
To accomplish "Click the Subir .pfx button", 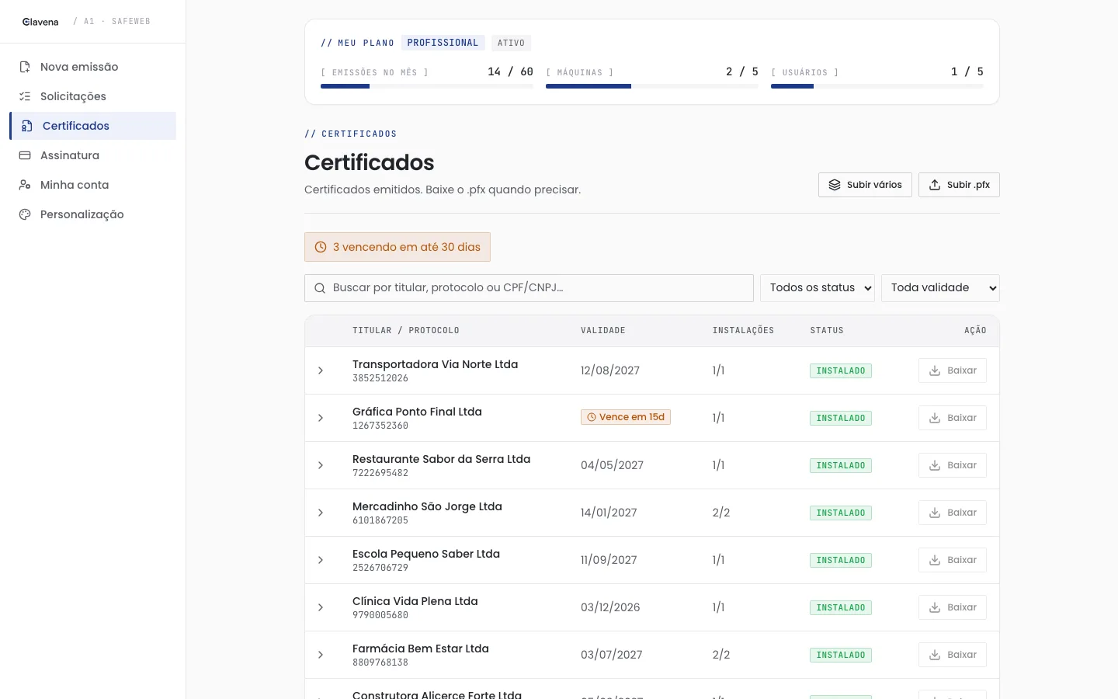I will (959, 185).
